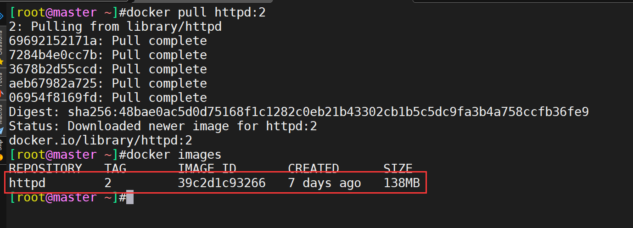Click the '7 days ago' created value

[325, 183]
